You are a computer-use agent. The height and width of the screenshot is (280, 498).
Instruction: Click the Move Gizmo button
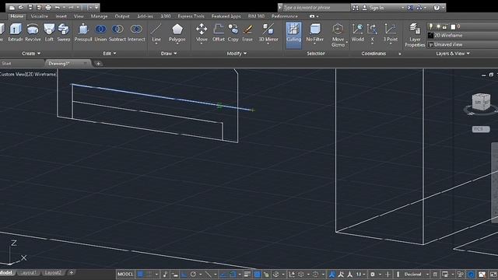pos(338,35)
